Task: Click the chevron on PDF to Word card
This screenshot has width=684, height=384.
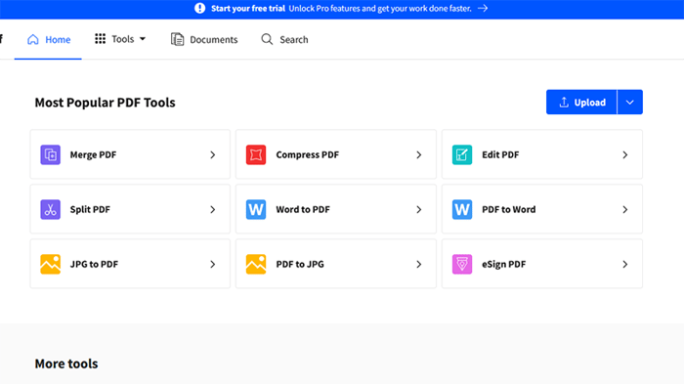Action: pos(625,209)
